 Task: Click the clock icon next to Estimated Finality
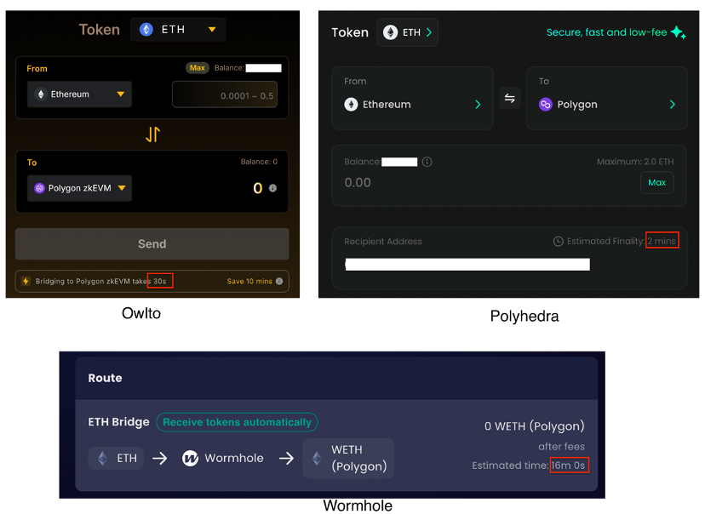(558, 242)
